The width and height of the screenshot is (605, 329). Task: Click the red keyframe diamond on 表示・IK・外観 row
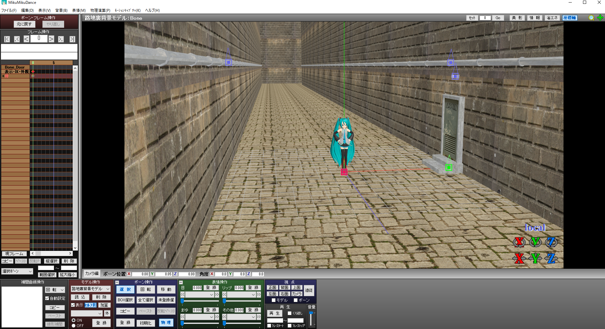coord(33,72)
